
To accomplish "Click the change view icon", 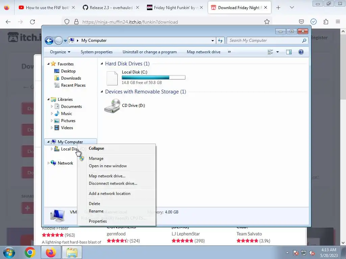I will click(270, 52).
